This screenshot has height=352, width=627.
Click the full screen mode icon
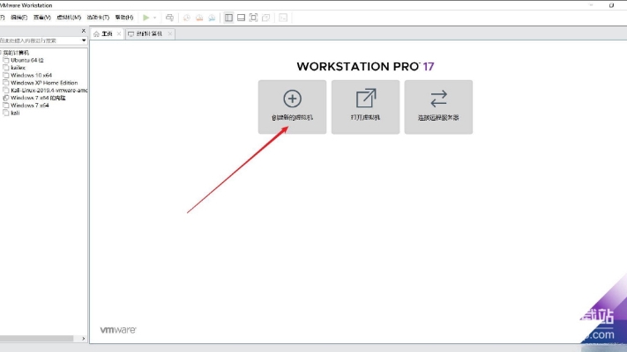[253, 18]
